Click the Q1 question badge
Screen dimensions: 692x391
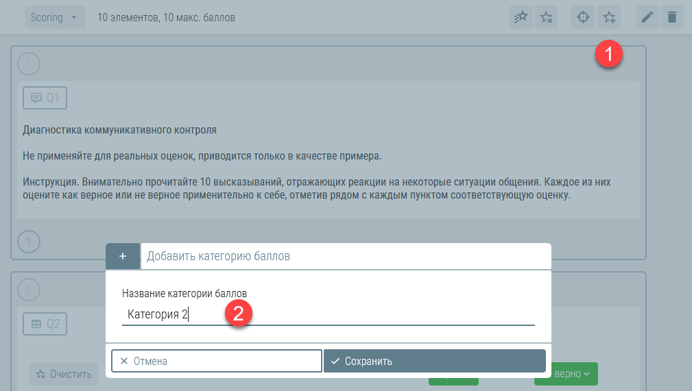45,98
